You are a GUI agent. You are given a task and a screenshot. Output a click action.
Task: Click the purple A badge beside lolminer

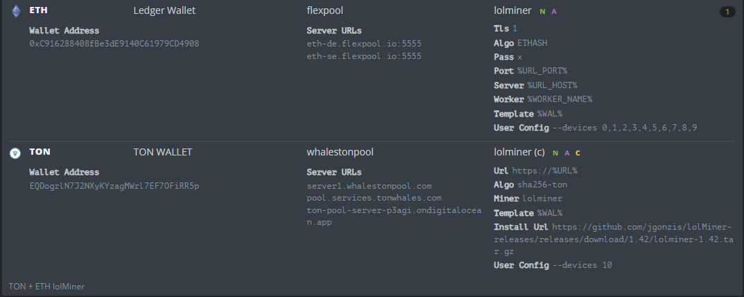554,11
